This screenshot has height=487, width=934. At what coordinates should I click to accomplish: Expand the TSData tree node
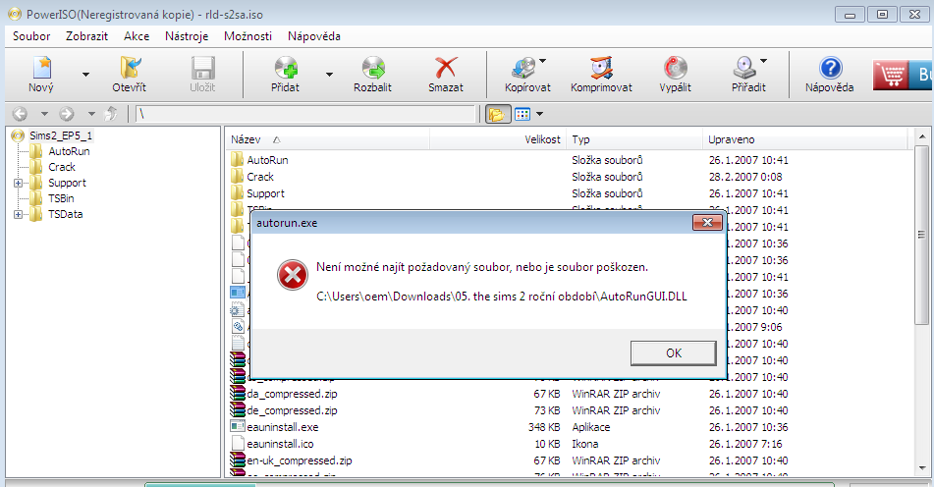click(18, 214)
